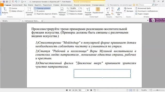Open the 70,69% zoom dropdown in ribbon
This screenshot has height=92, width=165.
[x=78, y=8]
